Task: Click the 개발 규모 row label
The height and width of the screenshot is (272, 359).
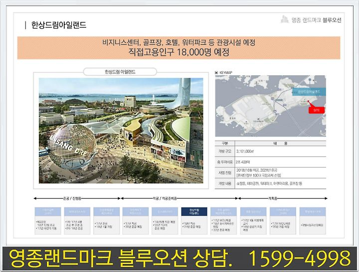Action: click(225, 151)
